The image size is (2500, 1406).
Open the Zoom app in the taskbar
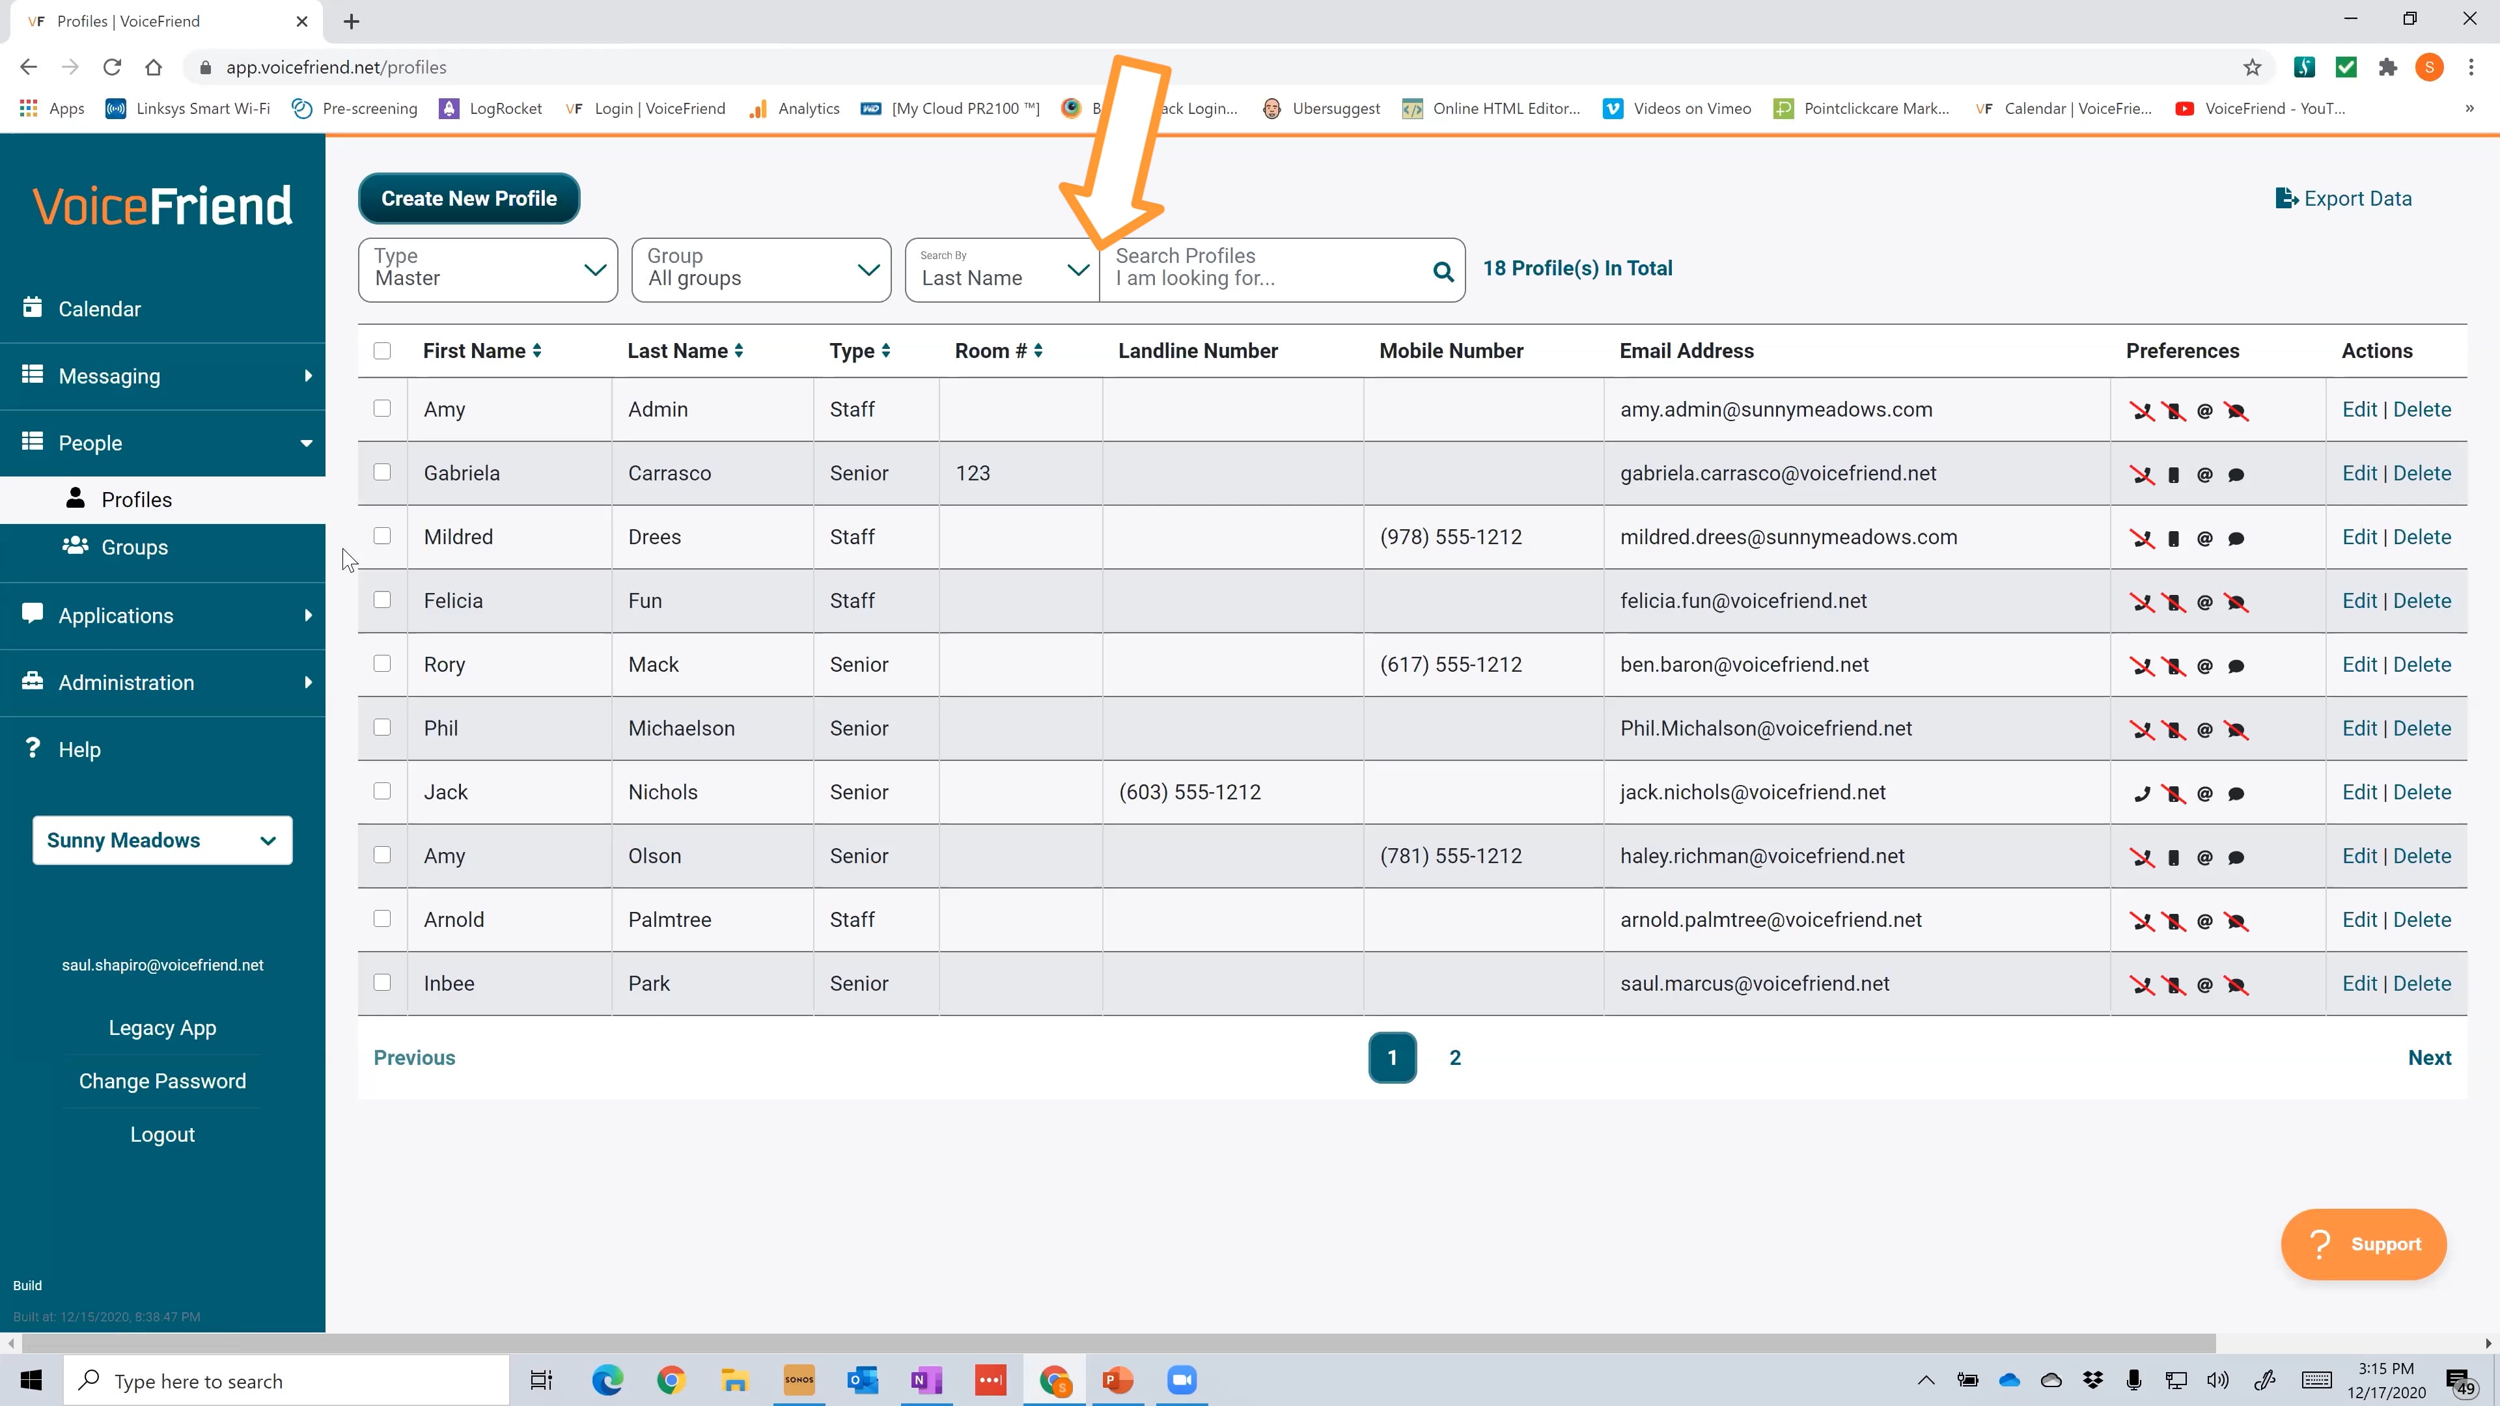coord(1181,1380)
